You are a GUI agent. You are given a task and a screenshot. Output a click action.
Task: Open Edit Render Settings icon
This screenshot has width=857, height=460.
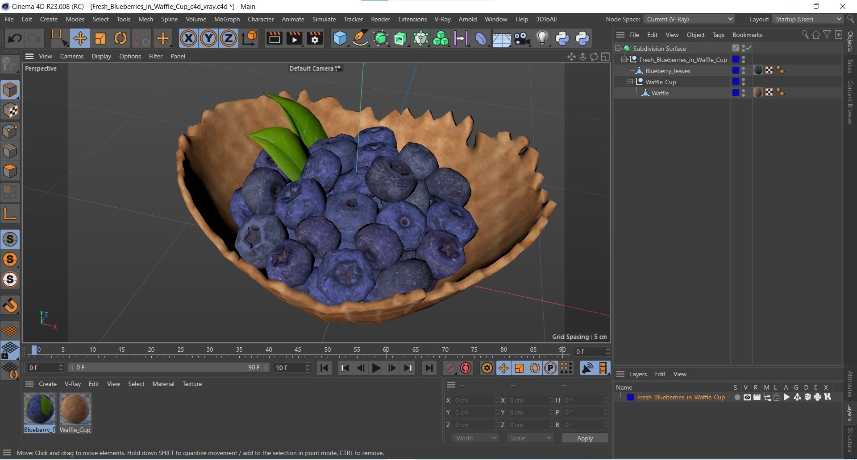point(315,38)
